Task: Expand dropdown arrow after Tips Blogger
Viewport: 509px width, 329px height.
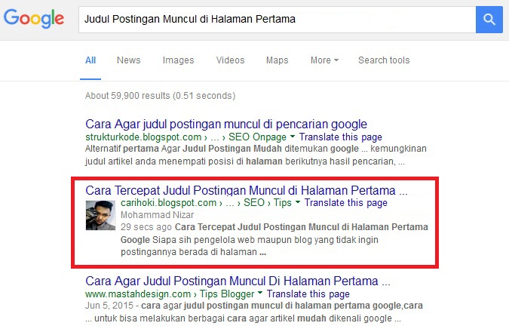Action: tap(259, 293)
